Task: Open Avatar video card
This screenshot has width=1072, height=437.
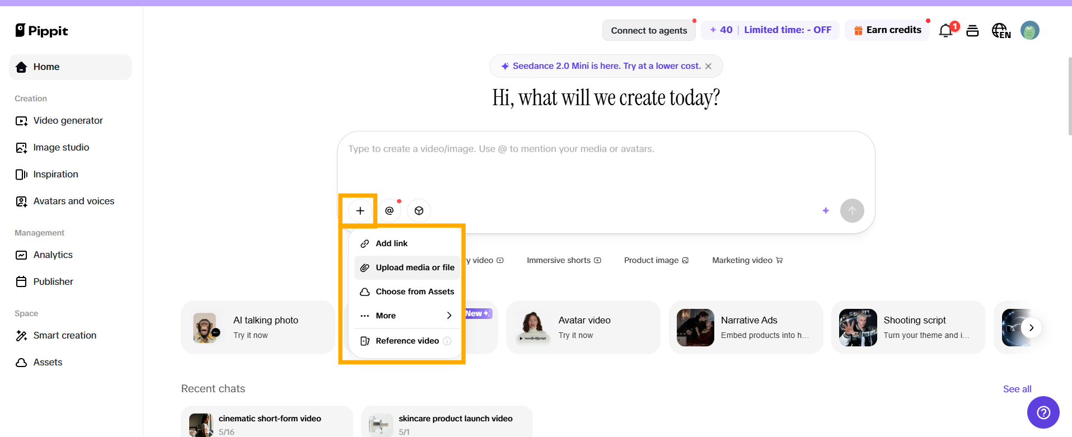Action: pyautogui.click(x=583, y=327)
